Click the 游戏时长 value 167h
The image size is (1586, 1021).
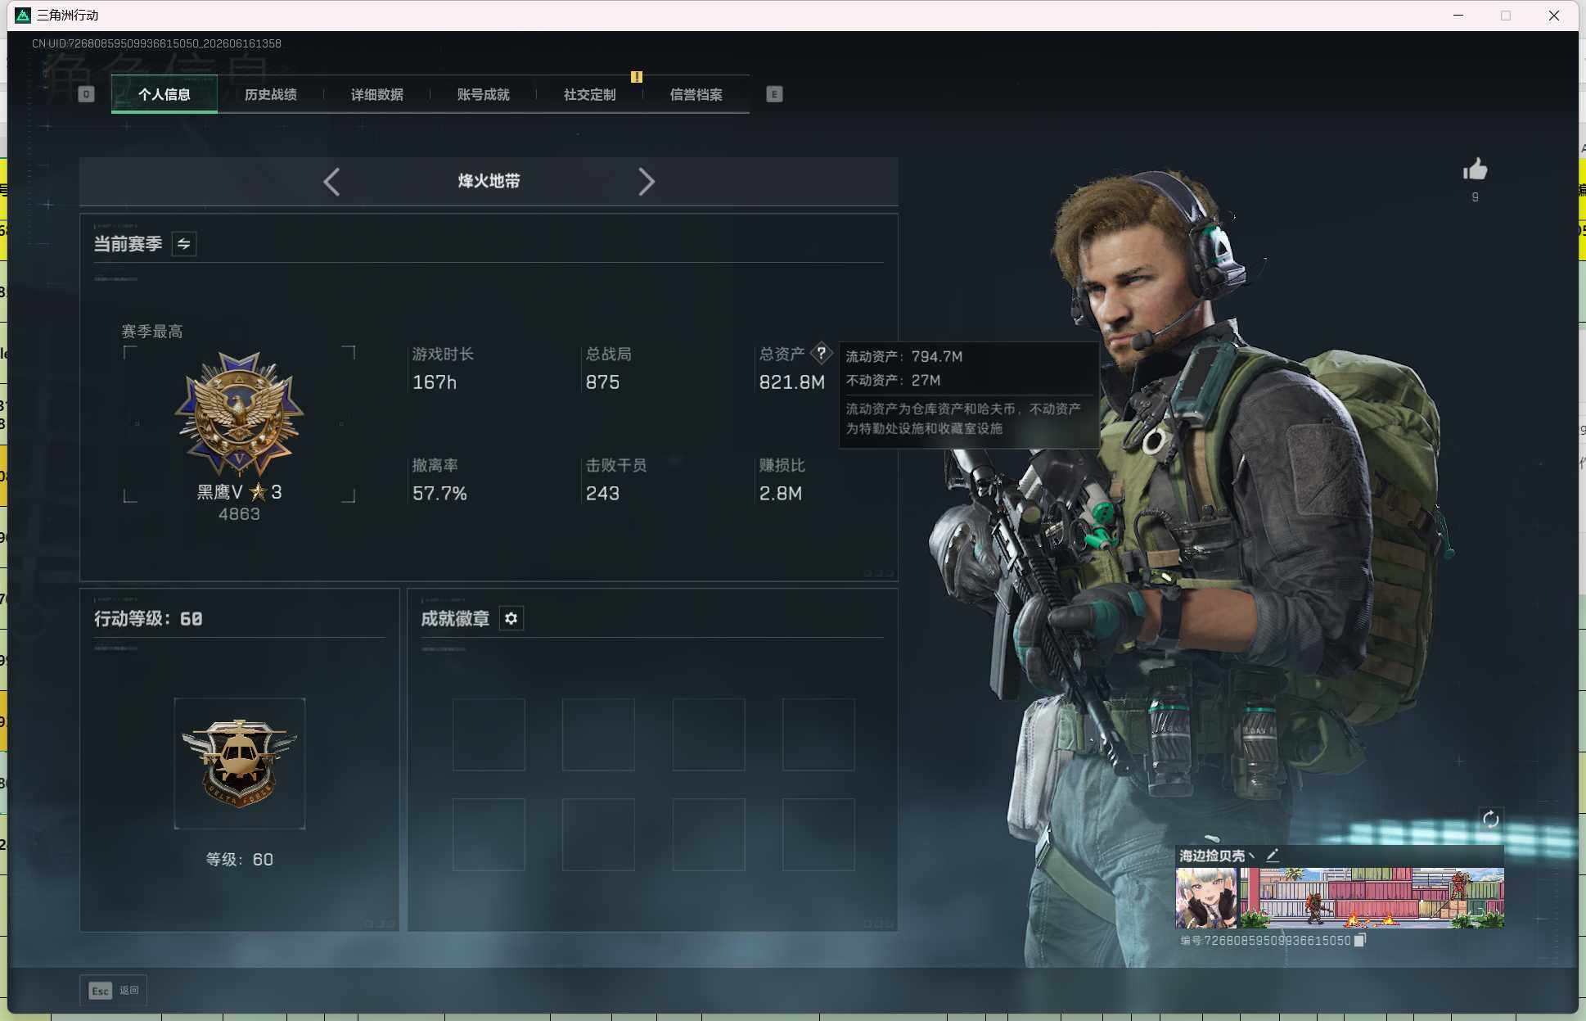point(435,382)
